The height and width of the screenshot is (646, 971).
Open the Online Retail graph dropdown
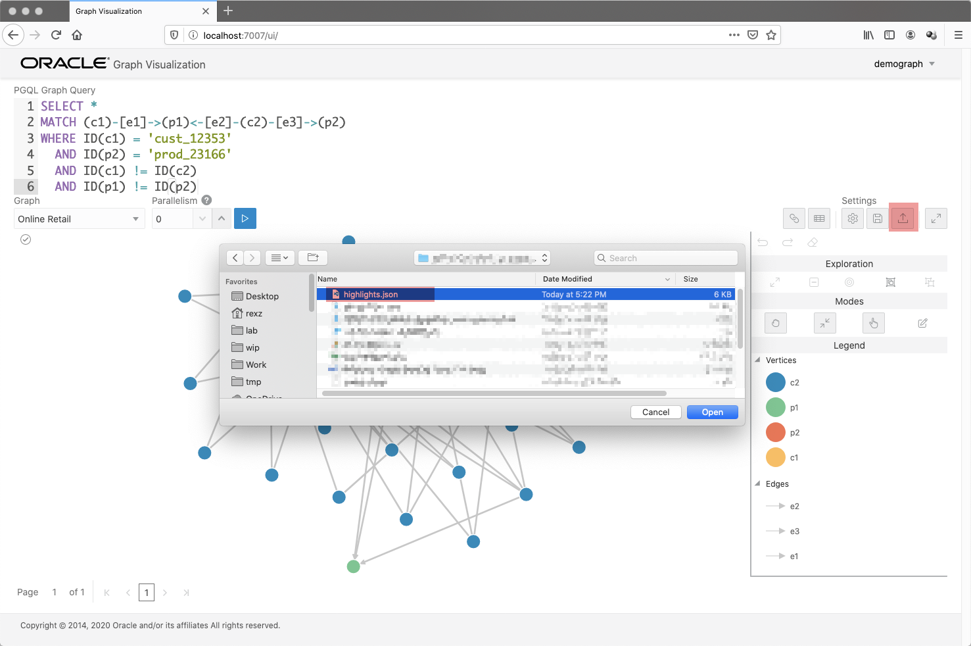(x=79, y=218)
